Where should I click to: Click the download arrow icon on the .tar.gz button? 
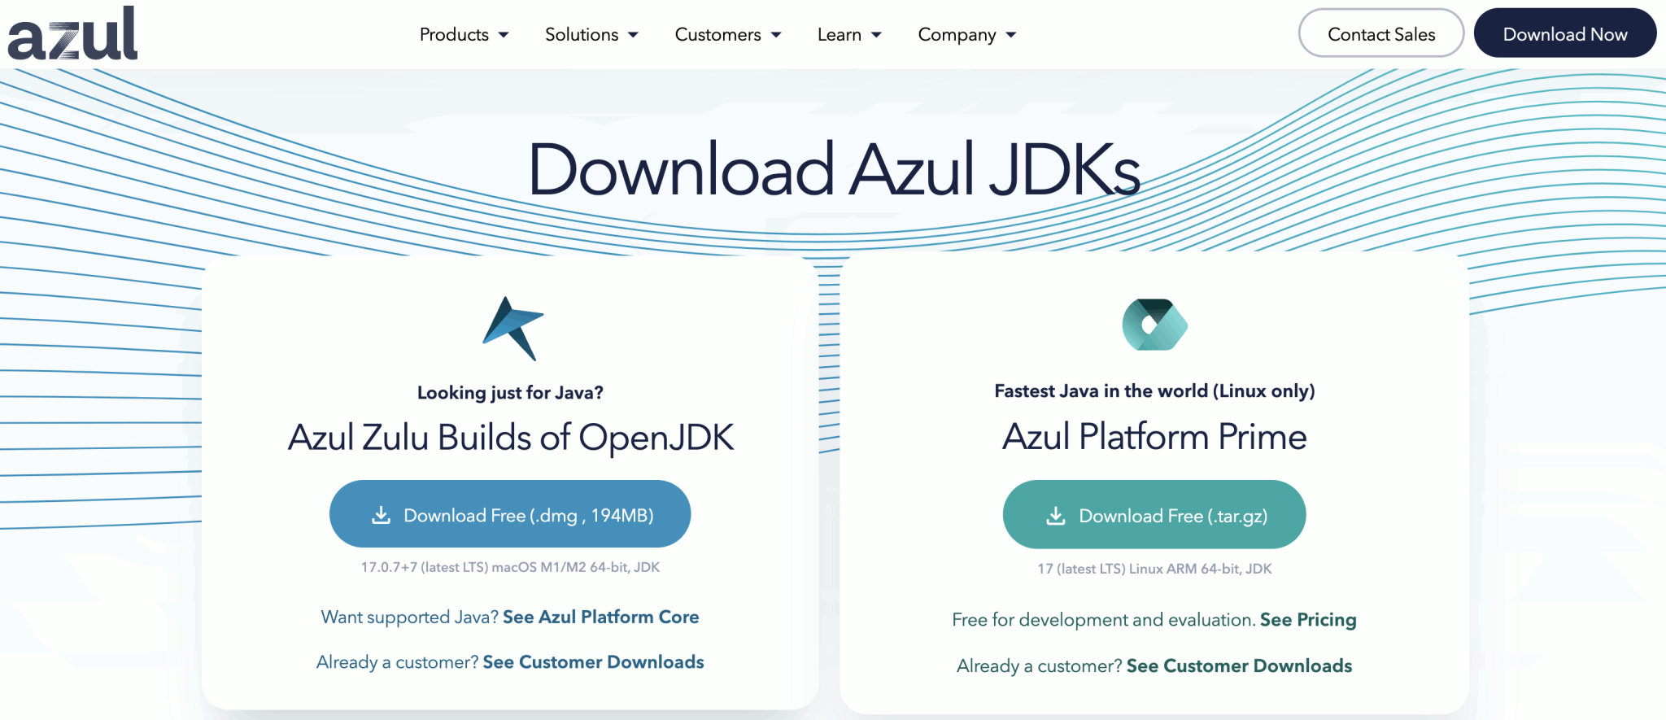tap(1055, 516)
